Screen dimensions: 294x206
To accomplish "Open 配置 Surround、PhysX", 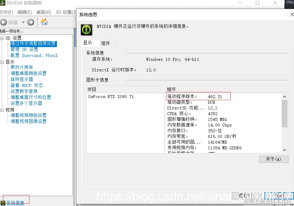I will (34, 55).
